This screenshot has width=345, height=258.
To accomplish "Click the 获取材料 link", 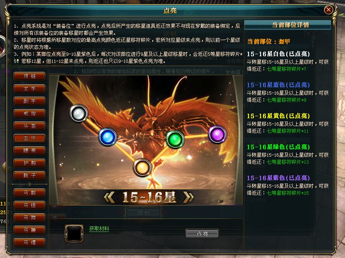I will point(99,229).
